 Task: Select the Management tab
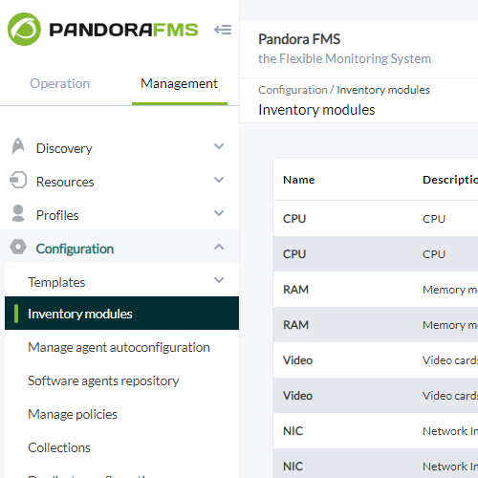(180, 83)
